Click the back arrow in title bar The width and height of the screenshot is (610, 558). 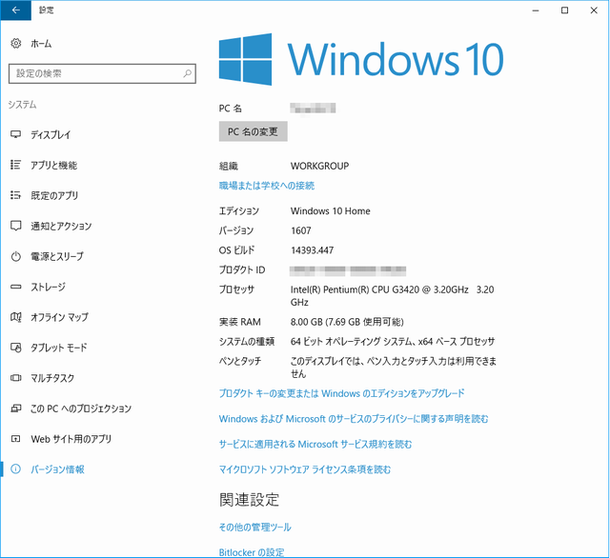tap(15, 10)
